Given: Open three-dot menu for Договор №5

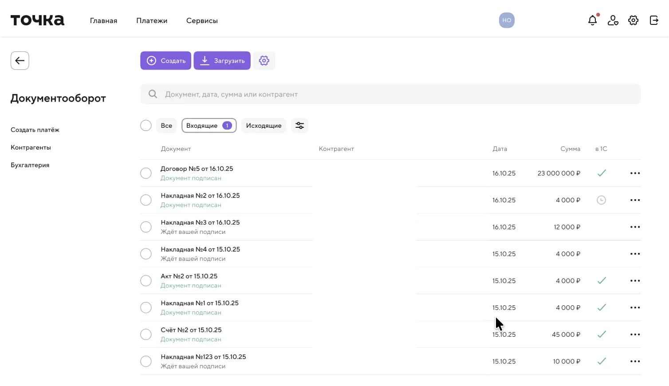Looking at the screenshot, I should [635, 173].
